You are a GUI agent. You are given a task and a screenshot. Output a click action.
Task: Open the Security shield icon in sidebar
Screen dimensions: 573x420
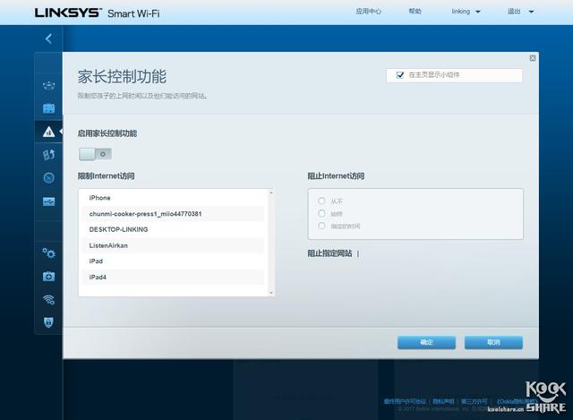point(48,321)
